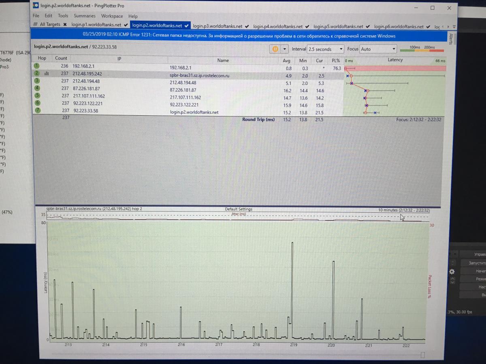
Task: Click the IP column header
Action: point(119,59)
